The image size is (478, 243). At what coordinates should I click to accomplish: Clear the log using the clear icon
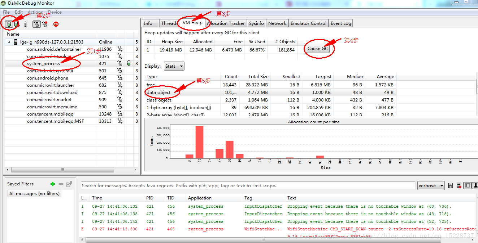459,185
